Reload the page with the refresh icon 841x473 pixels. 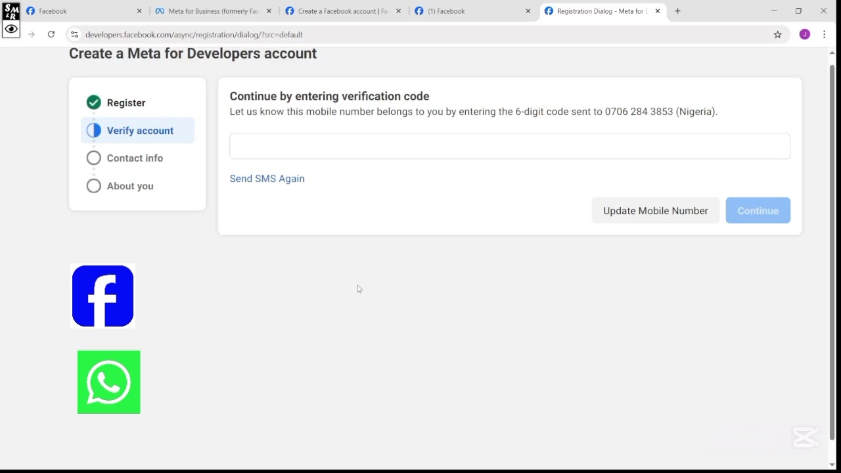(x=51, y=34)
